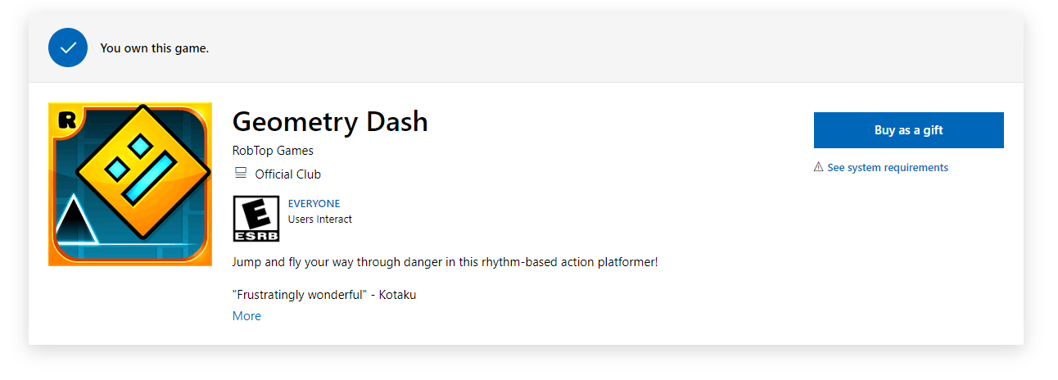The image size is (1058, 380).
Task: Click the You own this game message
Action: click(155, 48)
